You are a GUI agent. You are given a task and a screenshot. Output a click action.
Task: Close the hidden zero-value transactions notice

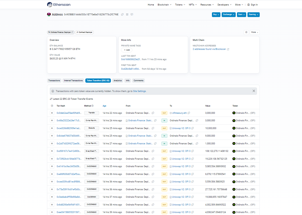(x=254, y=91)
